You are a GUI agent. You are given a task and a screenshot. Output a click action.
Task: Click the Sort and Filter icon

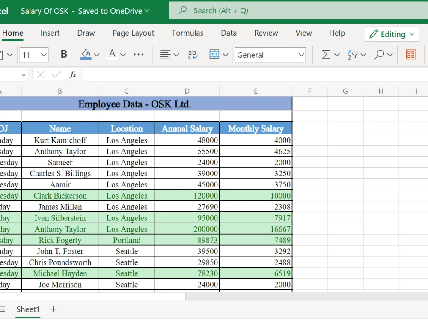coord(352,55)
